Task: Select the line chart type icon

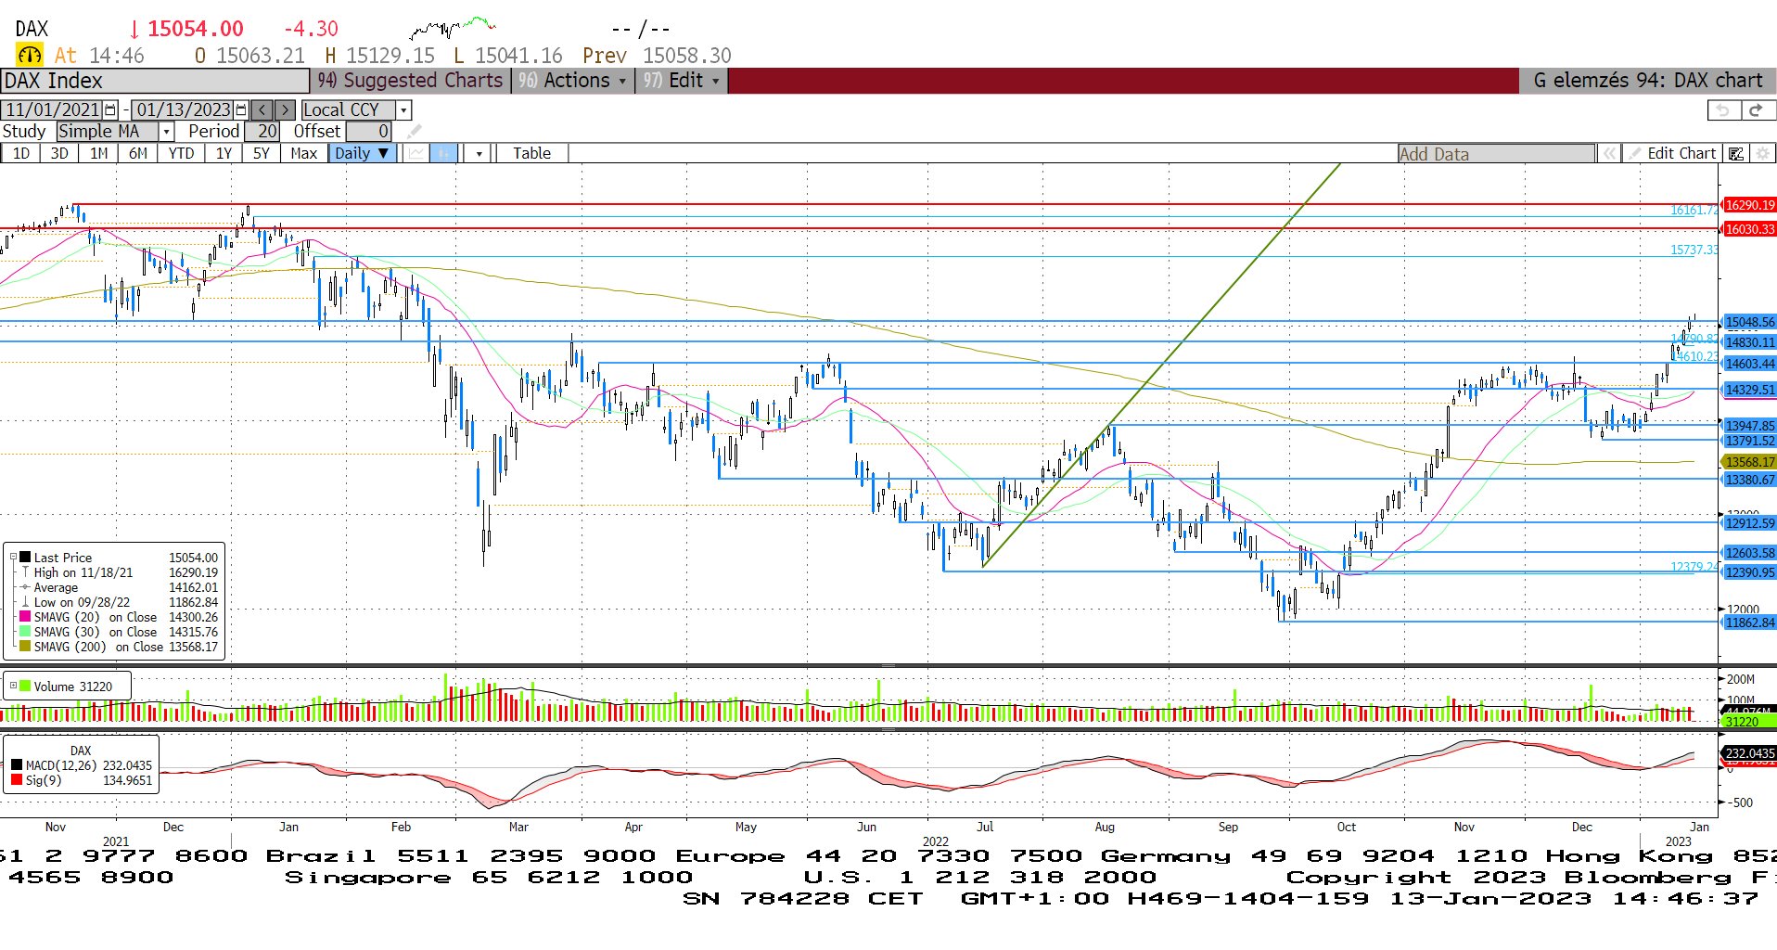Action: pos(416,153)
